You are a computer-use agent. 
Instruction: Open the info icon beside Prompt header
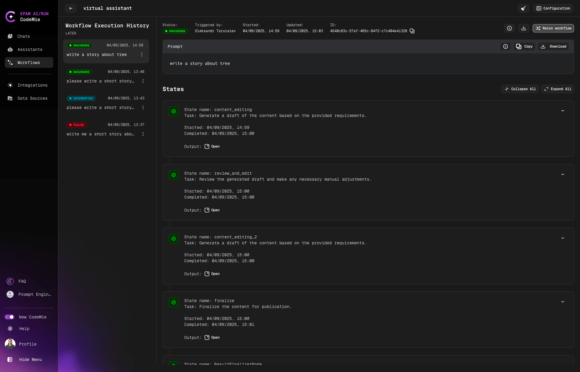pyautogui.click(x=506, y=46)
